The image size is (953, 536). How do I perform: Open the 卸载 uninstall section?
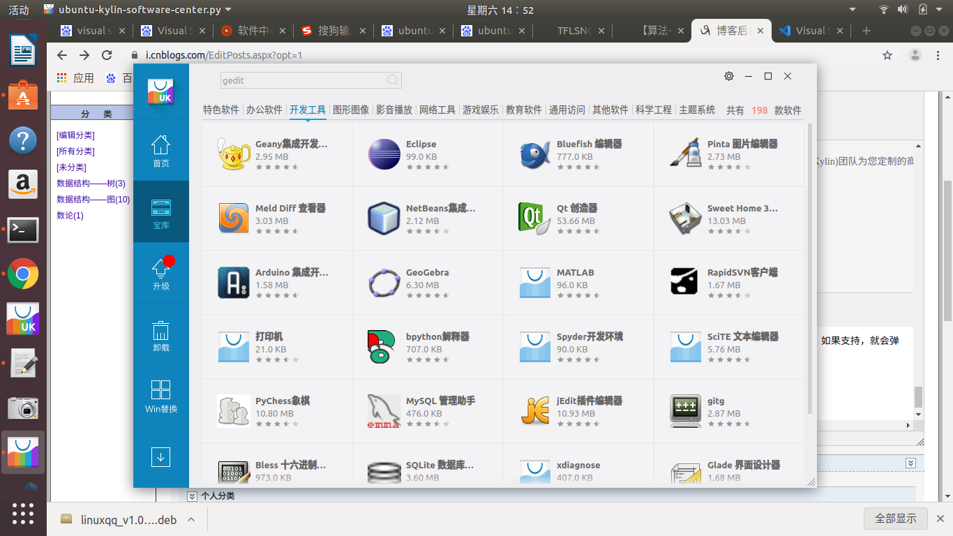[x=161, y=334]
